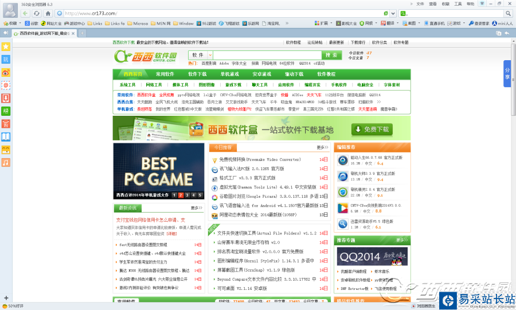This screenshot has width=516, height=310.
Task: Open the 文件 menu
Action: [420, 4]
